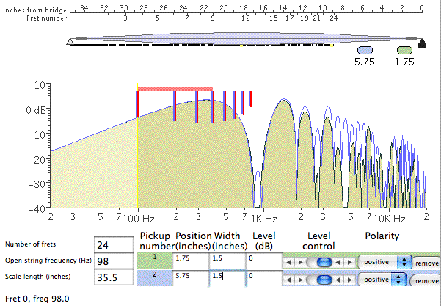Click left scroll arrow of pickup 1 level control
The image size is (441, 306).
[x=287, y=262]
